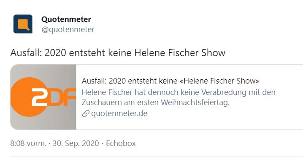Click the chain link icon before quotenmeter.de
The height and width of the screenshot is (162, 303).
pyautogui.click(x=85, y=113)
